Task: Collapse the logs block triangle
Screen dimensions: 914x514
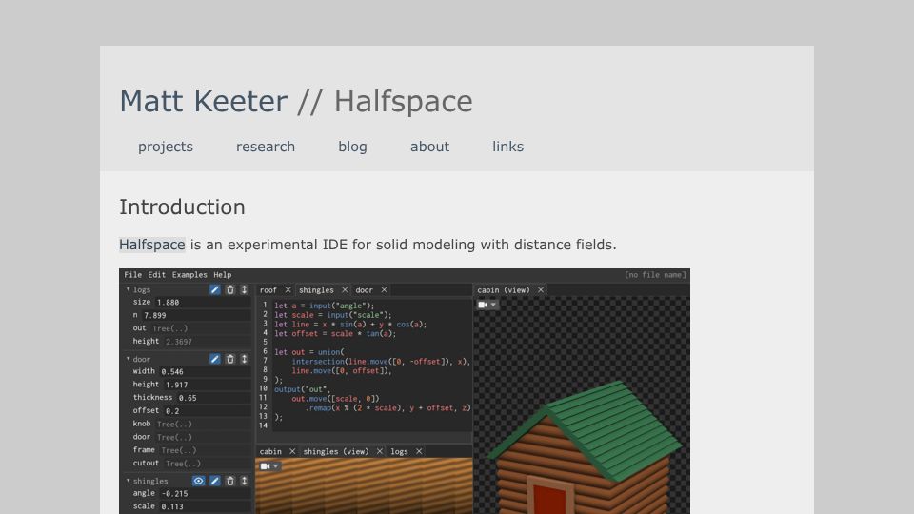Action: pyautogui.click(x=129, y=289)
